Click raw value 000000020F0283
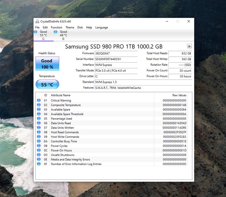This screenshot has width=226, height=197. (x=175, y=137)
